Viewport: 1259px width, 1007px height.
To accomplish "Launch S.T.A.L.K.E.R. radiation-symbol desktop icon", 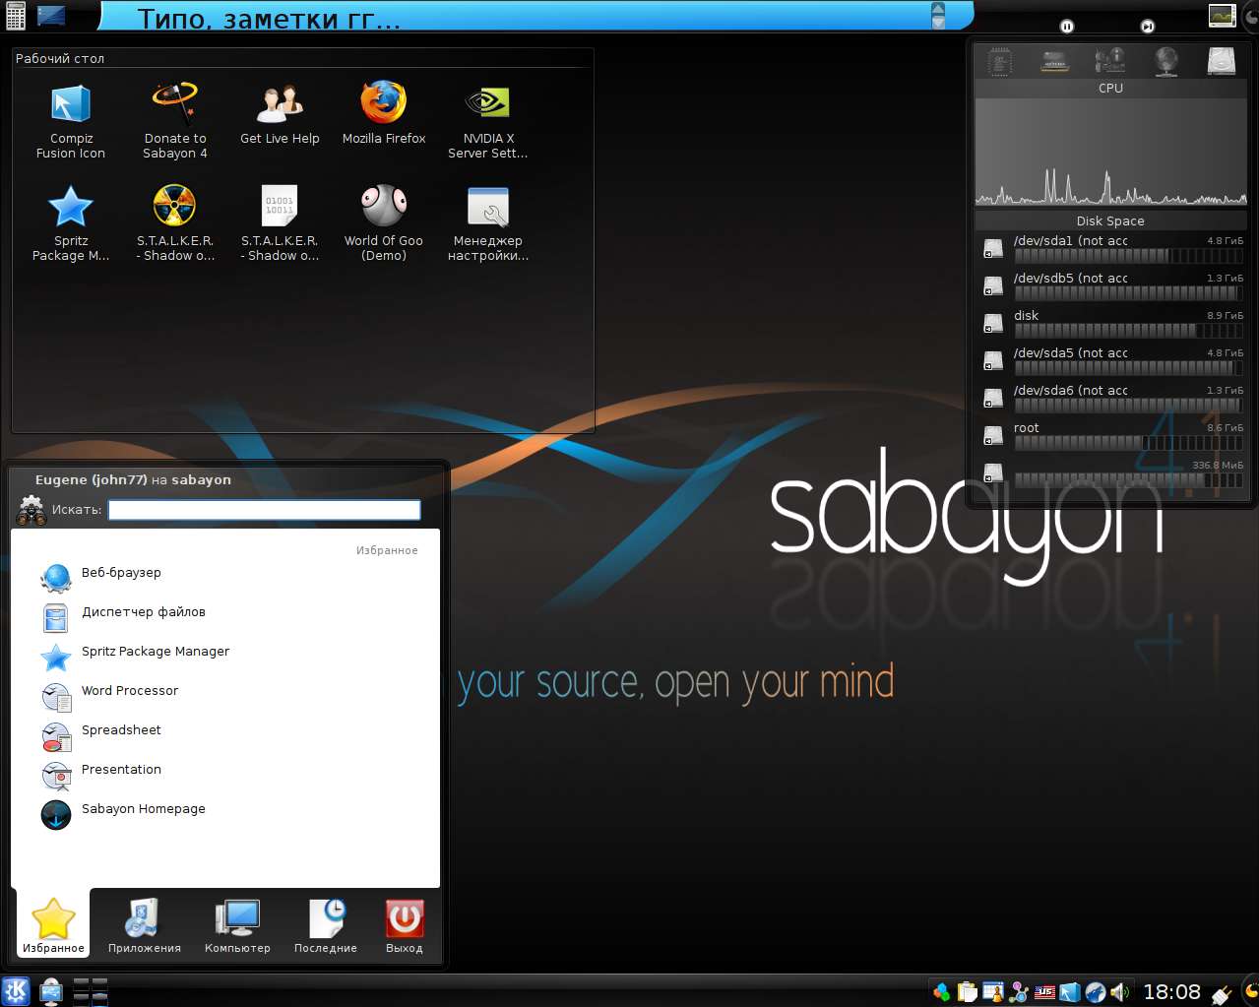I will pyautogui.click(x=175, y=223).
